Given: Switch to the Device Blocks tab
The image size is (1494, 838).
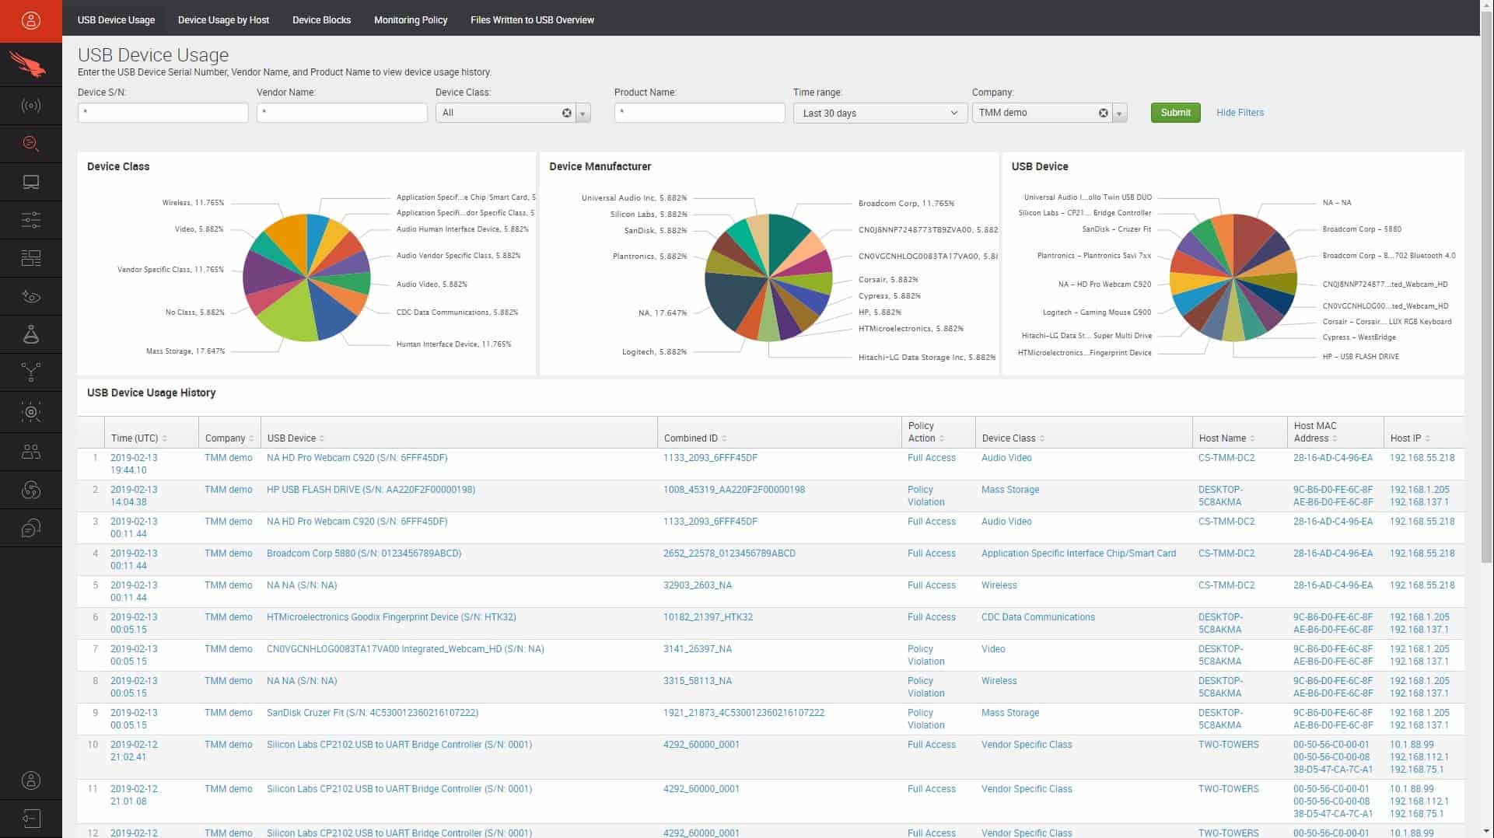Looking at the screenshot, I should [x=321, y=19].
